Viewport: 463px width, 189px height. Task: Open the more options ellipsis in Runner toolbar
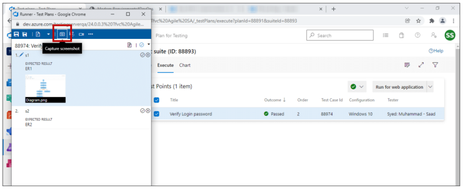coord(90,34)
